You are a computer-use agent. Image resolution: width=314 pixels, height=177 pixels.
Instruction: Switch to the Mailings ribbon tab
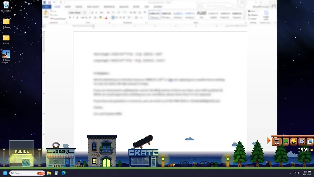124,7
